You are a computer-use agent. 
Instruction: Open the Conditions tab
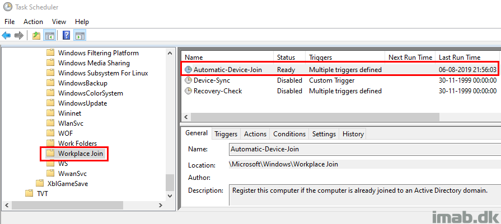point(289,134)
